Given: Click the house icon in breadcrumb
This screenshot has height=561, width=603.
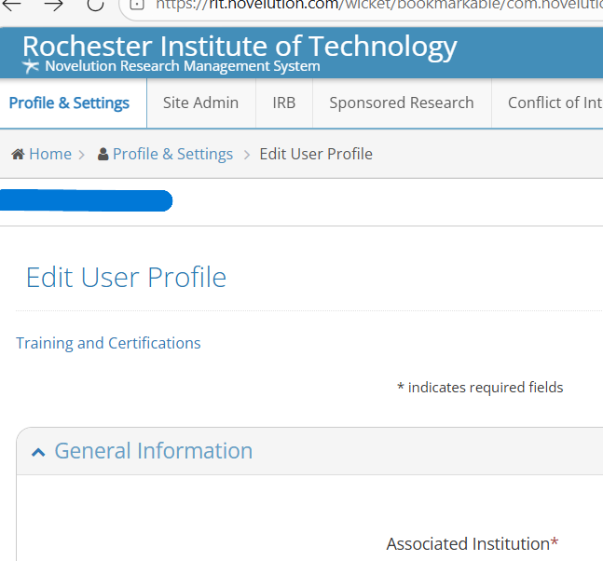Looking at the screenshot, I should pos(18,154).
